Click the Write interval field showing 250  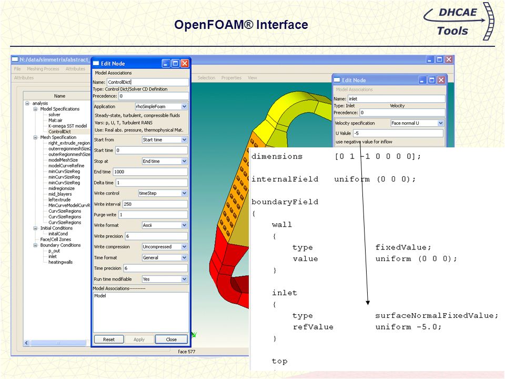155,204
